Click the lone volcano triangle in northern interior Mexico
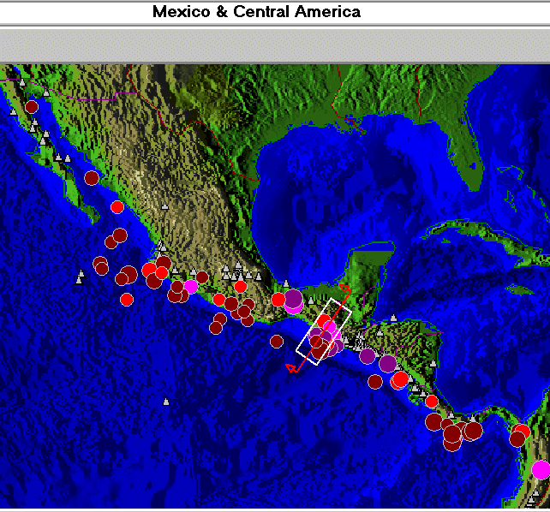Screen dimensions: 550x512 (x=164, y=206)
